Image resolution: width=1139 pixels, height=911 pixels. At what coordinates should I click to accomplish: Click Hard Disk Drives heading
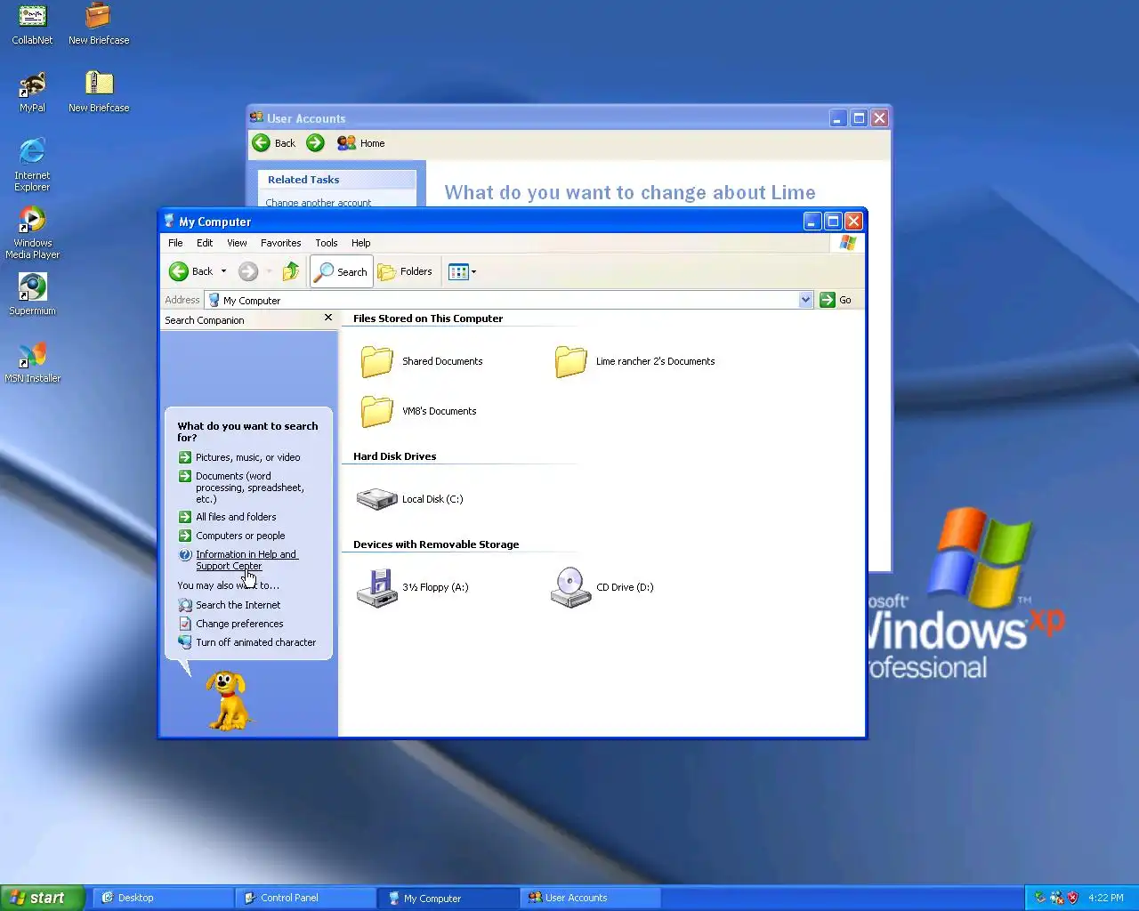point(394,456)
